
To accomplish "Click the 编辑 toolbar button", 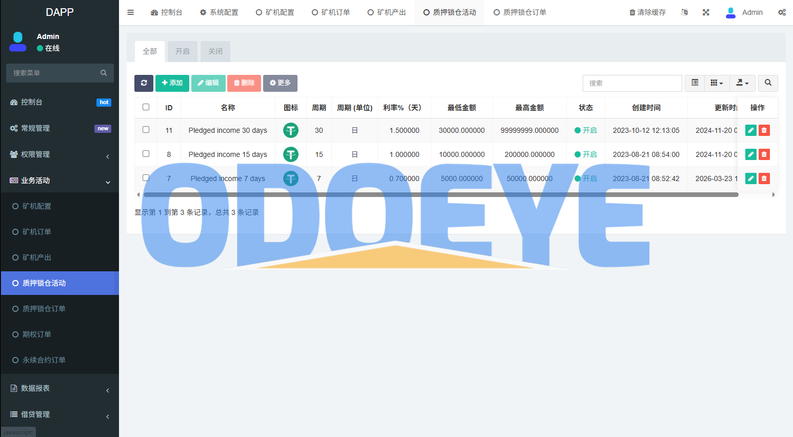I will coord(208,83).
